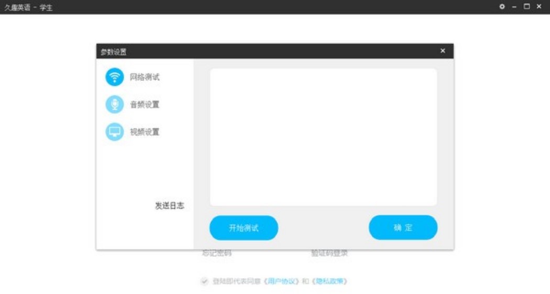
Task: Switch to 网络测试 tab label
Action: [x=145, y=77]
